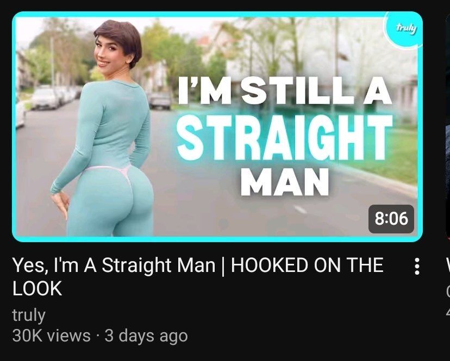Image resolution: width=450 pixels, height=361 pixels.
Task: Click title text "Yes, I'm A Straight Man"
Action: tap(114, 265)
